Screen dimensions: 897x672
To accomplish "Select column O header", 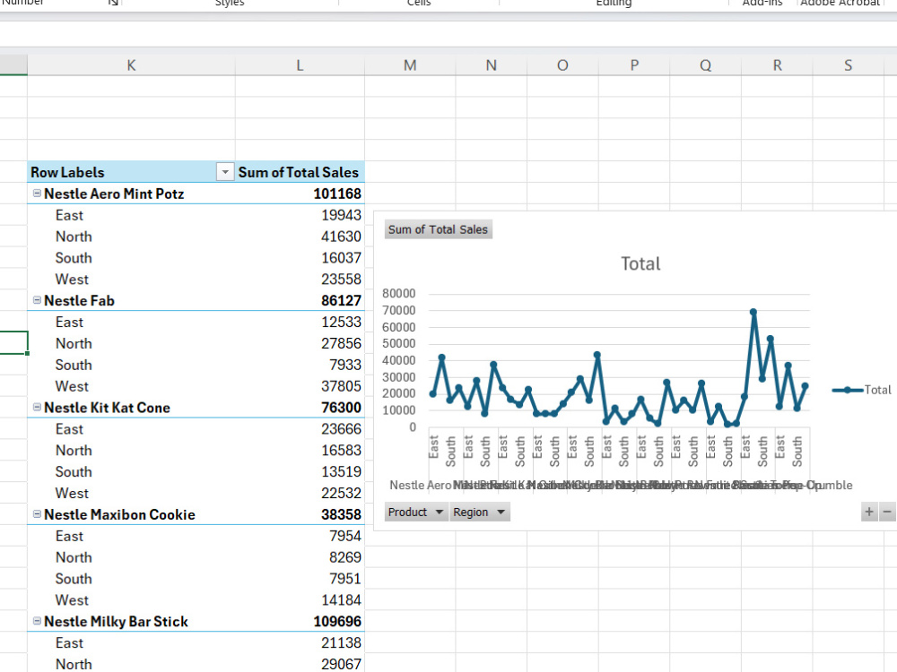I will (562, 65).
